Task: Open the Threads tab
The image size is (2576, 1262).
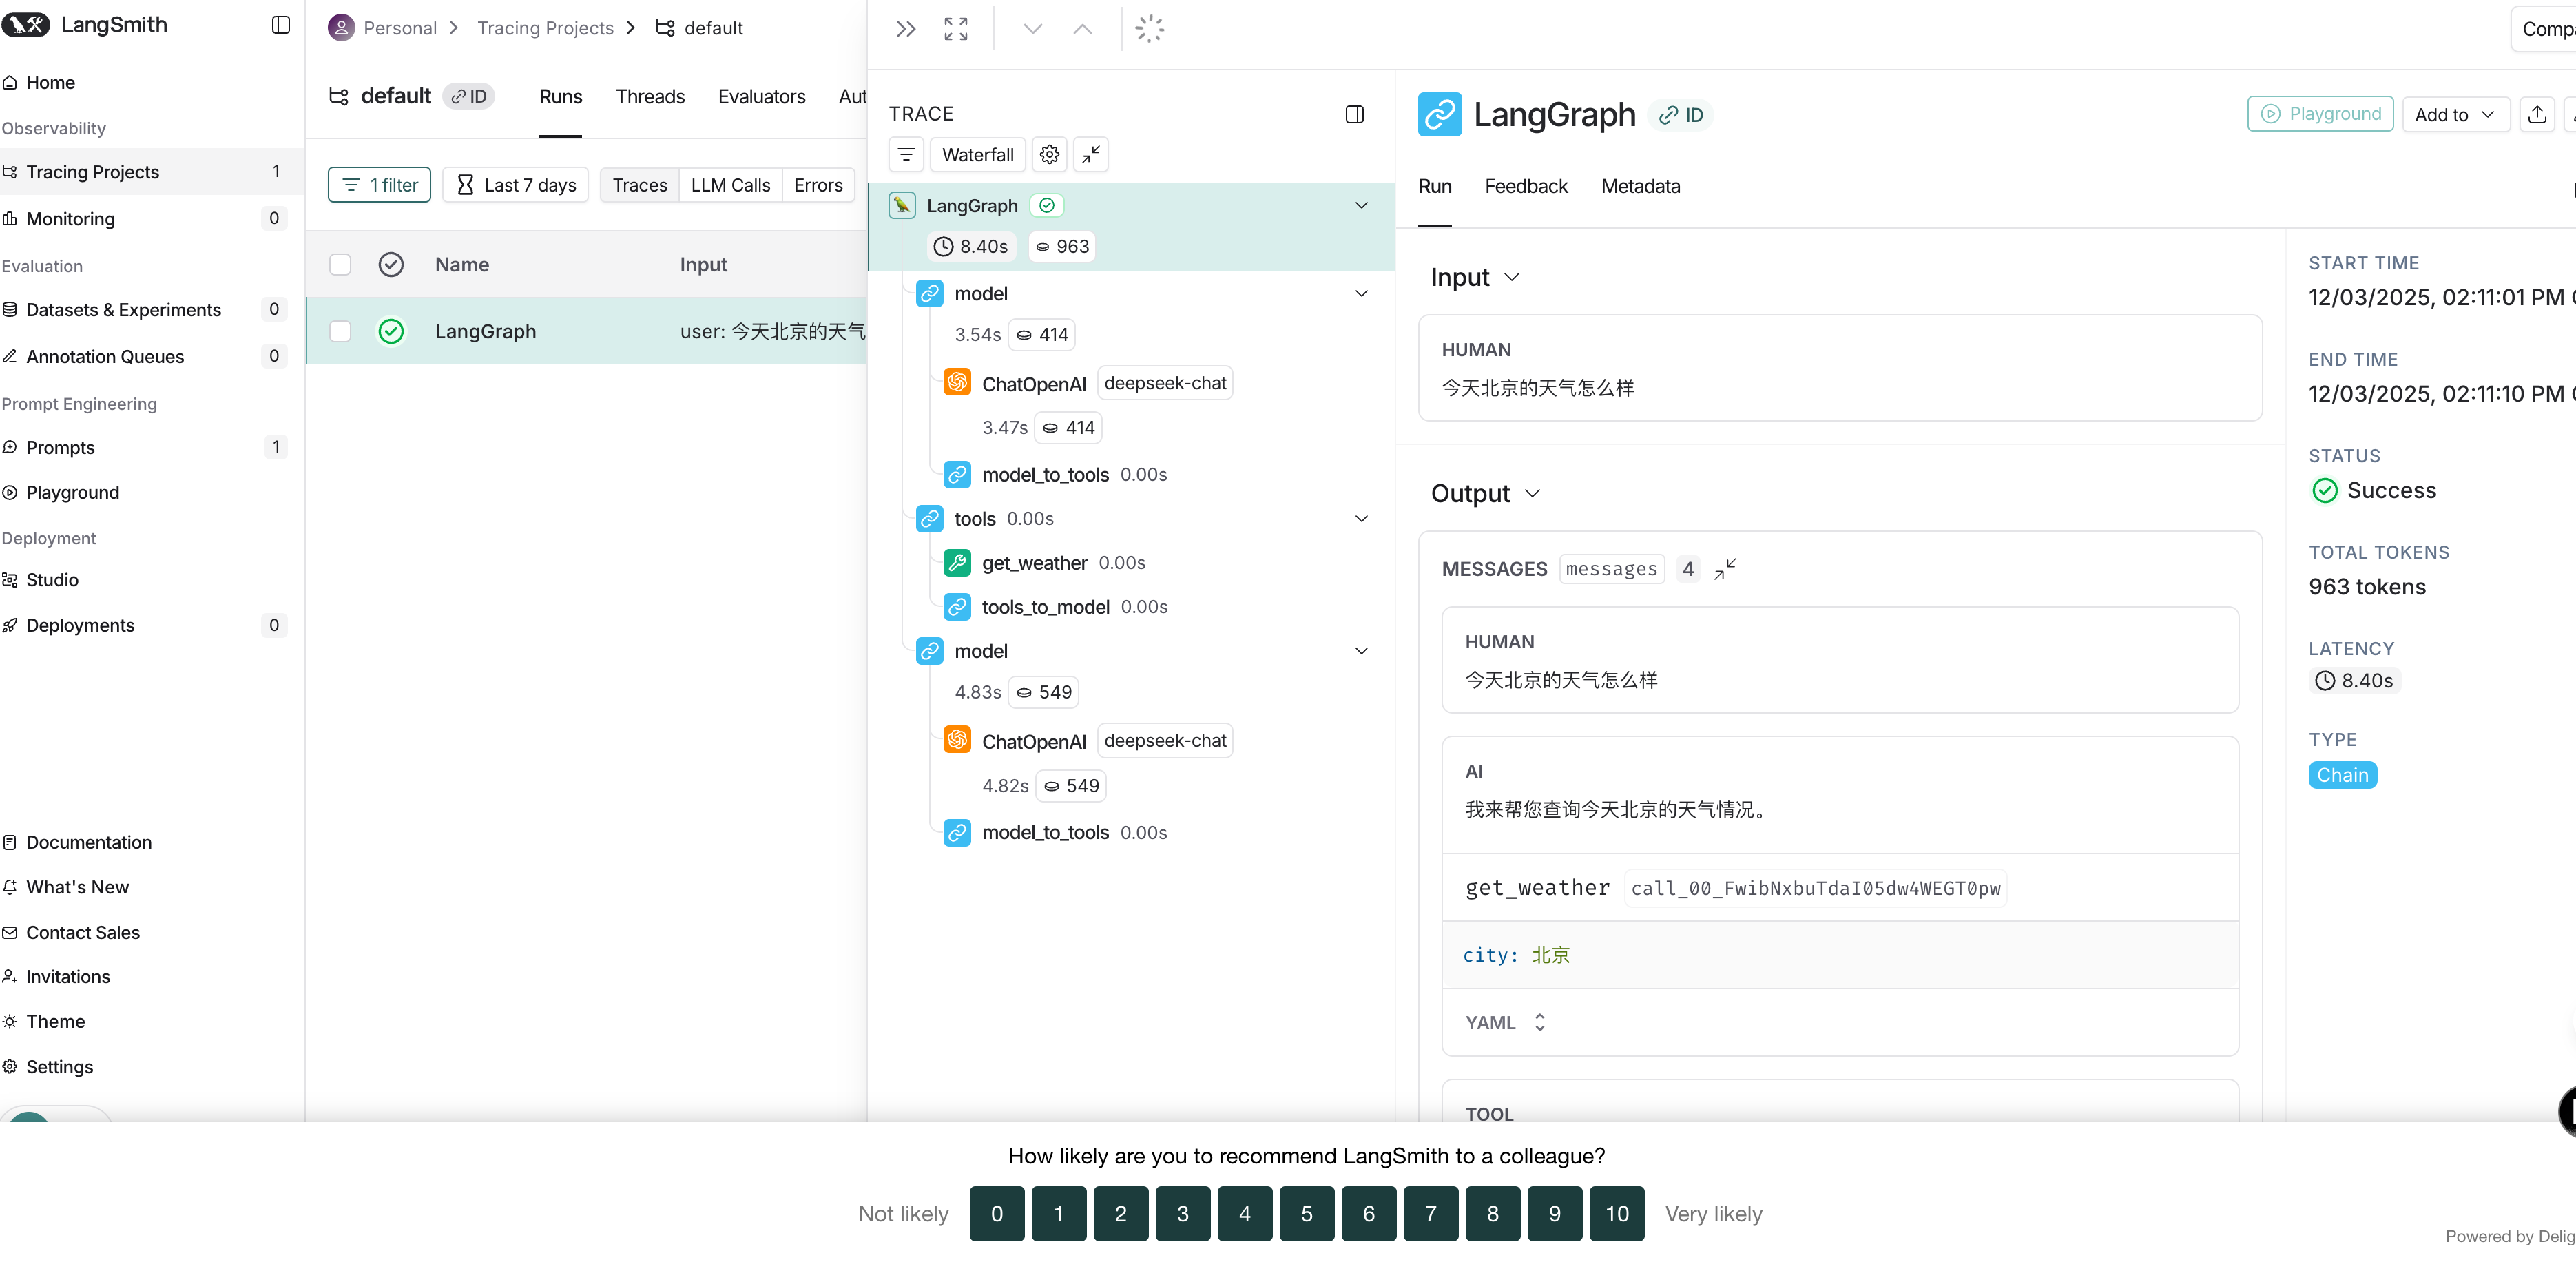Action: [x=649, y=97]
